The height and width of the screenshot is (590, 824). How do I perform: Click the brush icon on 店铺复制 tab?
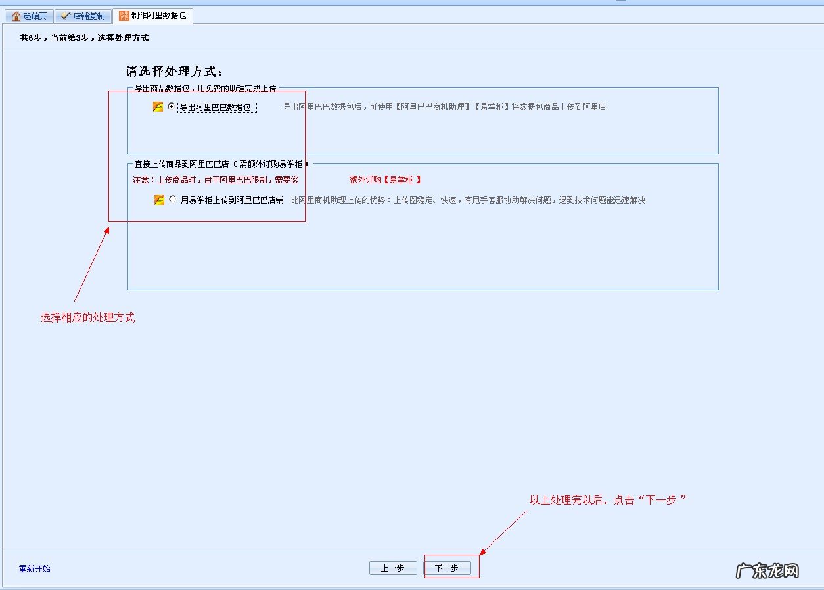coord(66,15)
